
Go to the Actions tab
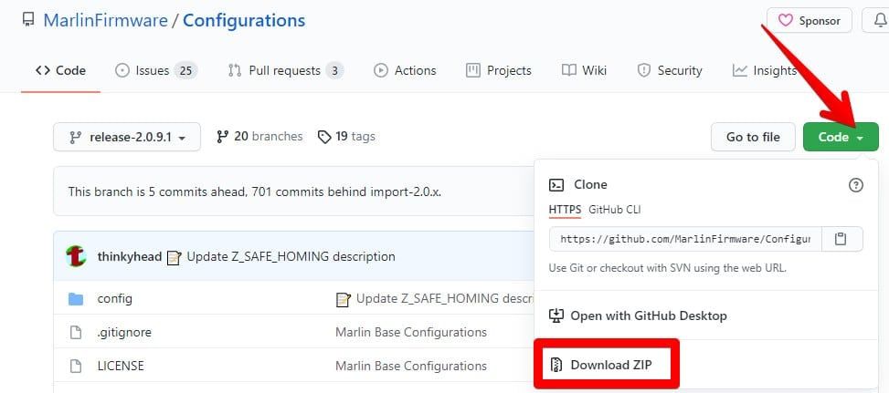[x=404, y=70]
